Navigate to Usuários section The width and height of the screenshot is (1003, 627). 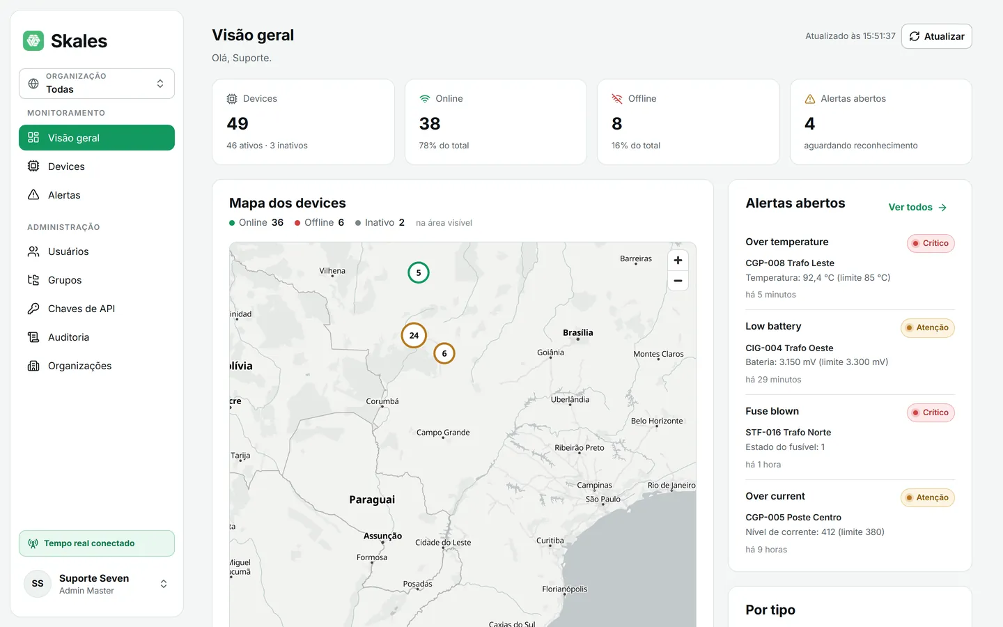(97, 251)
